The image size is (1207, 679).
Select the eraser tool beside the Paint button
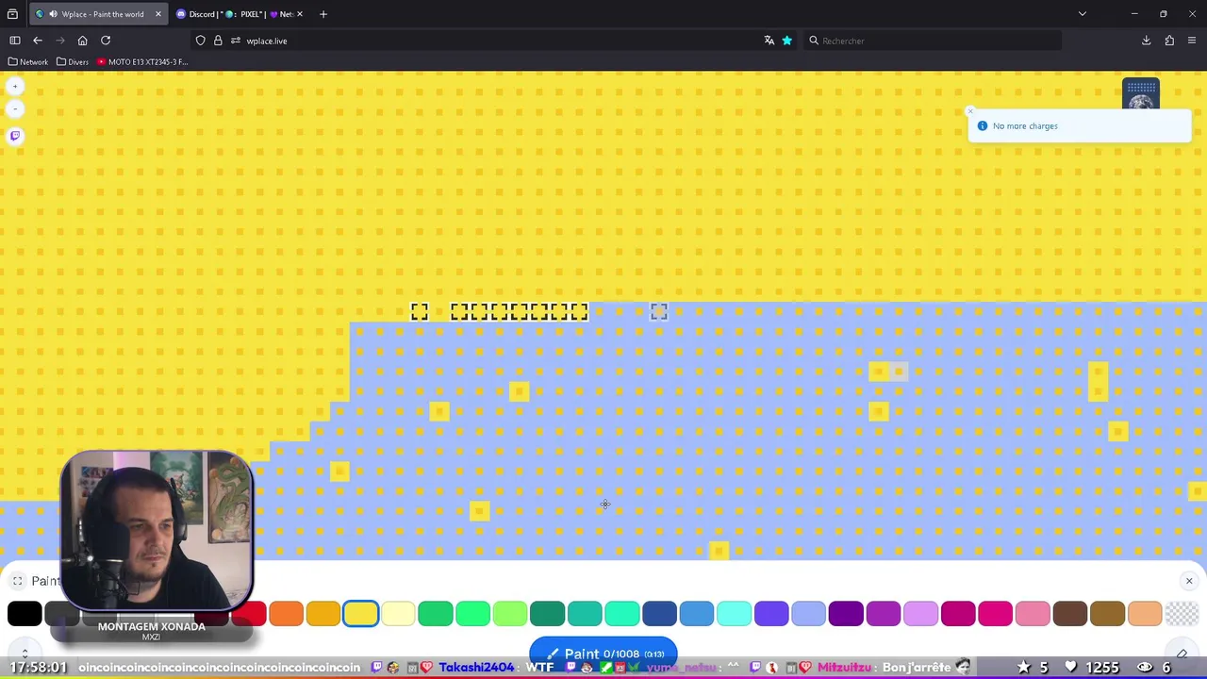tap(1182, 654)
